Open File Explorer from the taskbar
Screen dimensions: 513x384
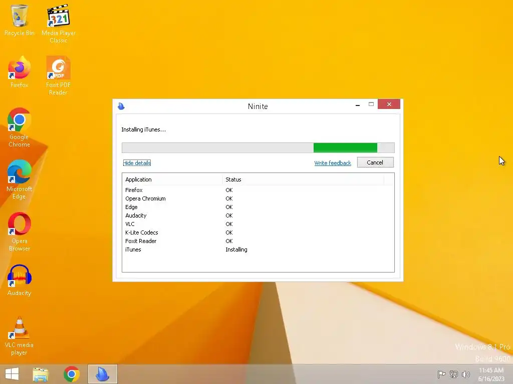41,374
